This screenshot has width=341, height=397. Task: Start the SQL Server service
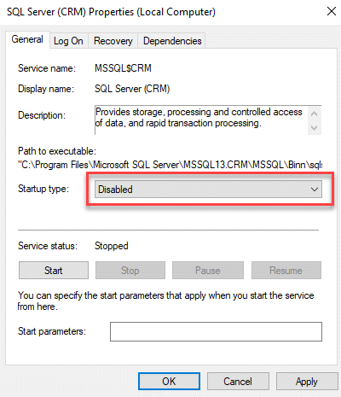[54, 271]
